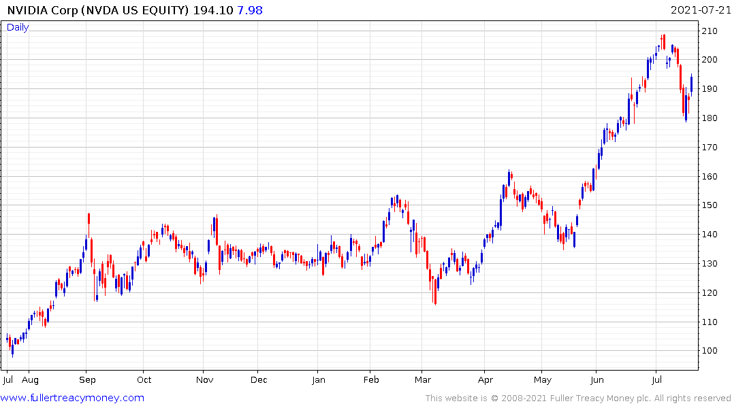This screenshot has height=408, width=732.
Task: Click the 160 price axis label
Action: [x=710, y=177]
